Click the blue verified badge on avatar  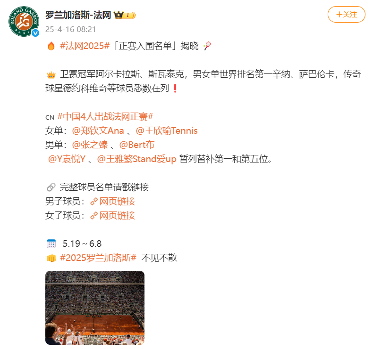(x=35, y=33)
